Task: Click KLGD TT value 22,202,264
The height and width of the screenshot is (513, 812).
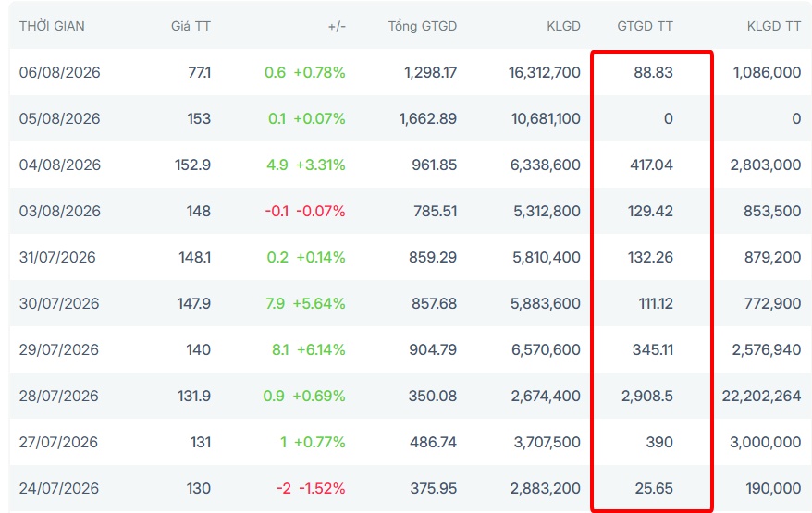Action: [762, 396]
